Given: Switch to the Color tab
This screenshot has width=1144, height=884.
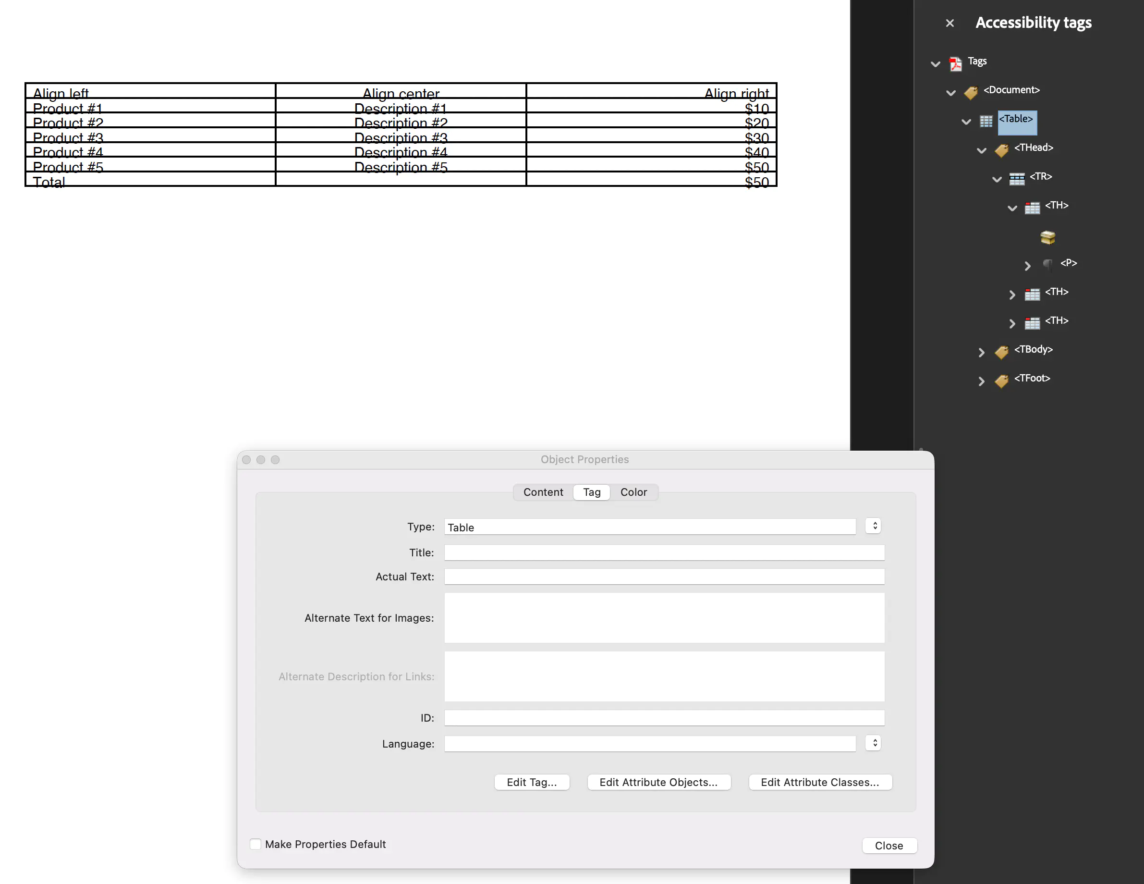Looking at the screenshot, I should (x=634, y=492).
